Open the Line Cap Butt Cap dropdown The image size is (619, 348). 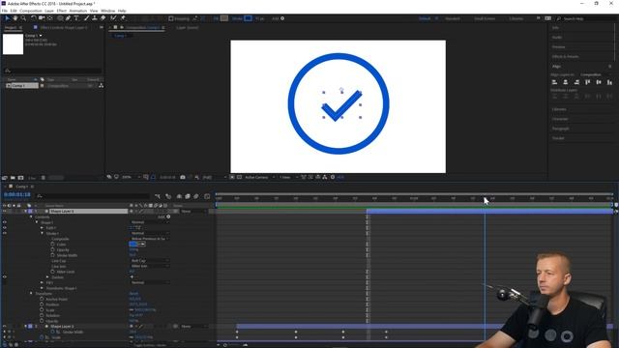(x=150, y=261)
